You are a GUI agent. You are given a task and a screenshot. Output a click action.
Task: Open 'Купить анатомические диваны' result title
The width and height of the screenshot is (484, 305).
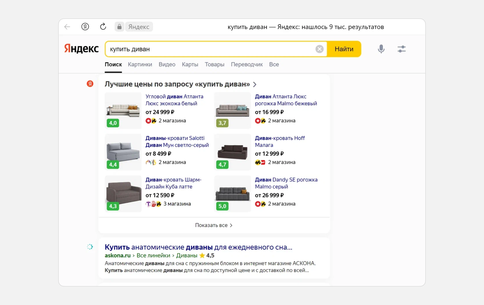[198, 247]
